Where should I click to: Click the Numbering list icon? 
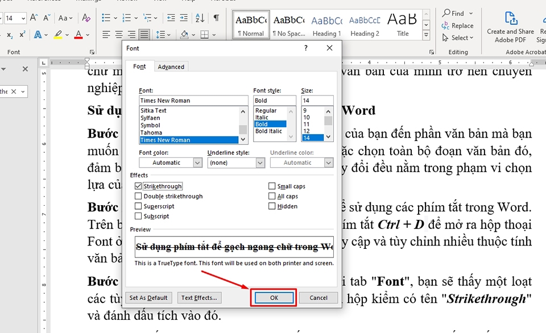tap(126, 18)
